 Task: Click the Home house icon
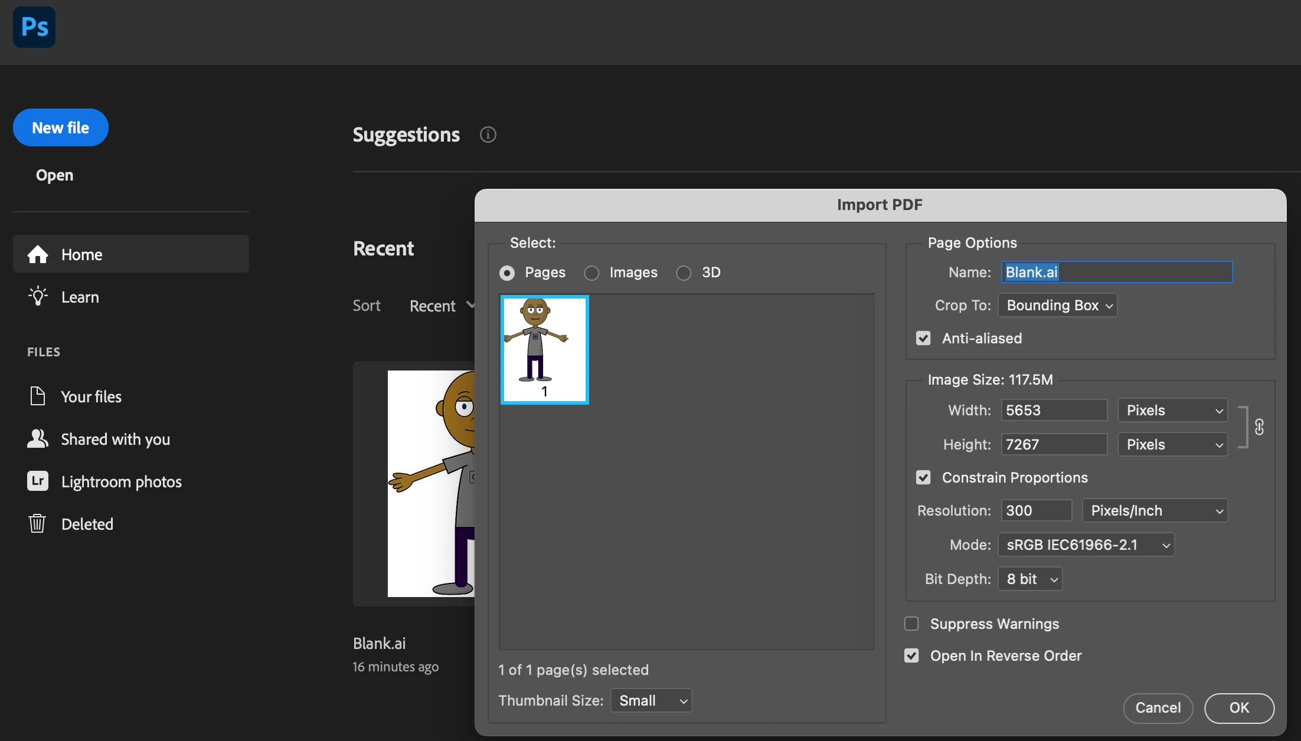[38, 254]
